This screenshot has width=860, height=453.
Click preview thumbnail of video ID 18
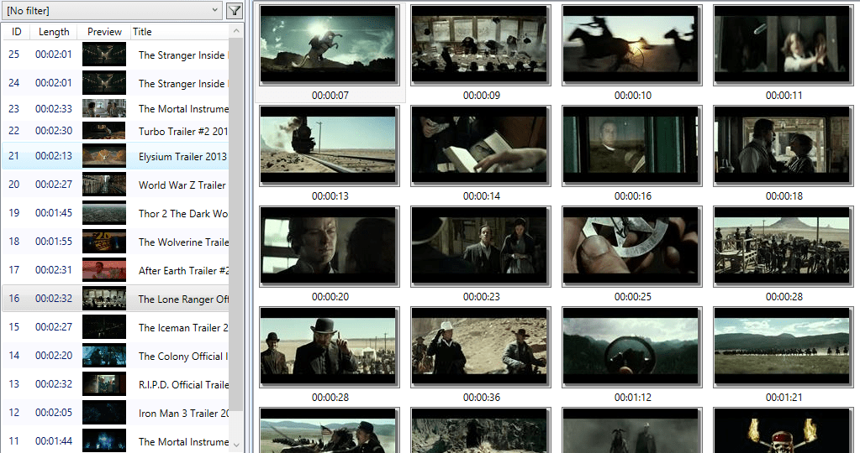[104, 242]
